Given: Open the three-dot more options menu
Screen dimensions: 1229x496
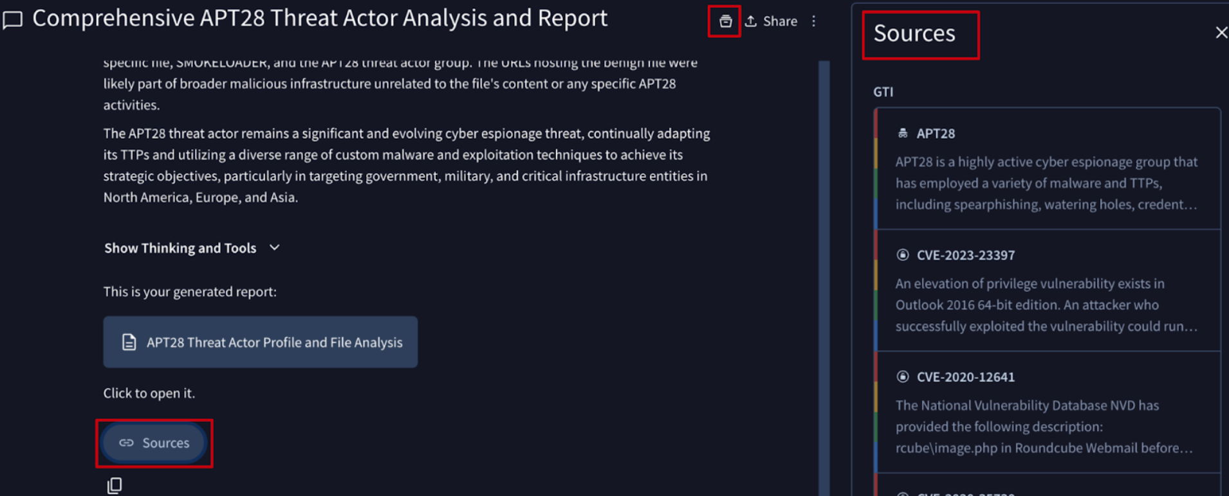Looking at the screenshot, I should pyautogui.click(x=814, y=21).
